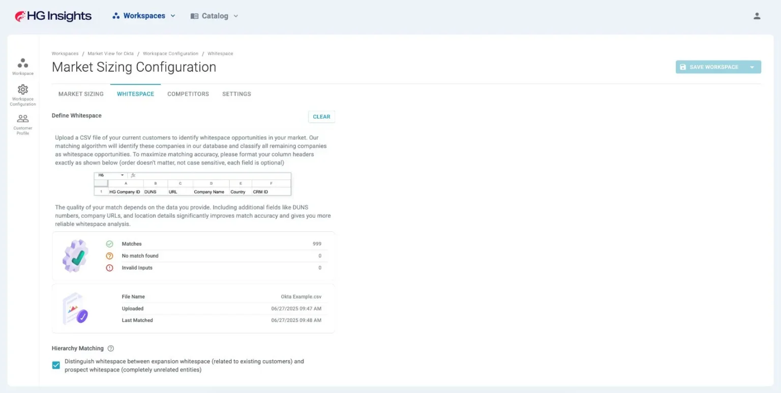
Task: Click the No match found label
Action: pyautogui.click(x=140, y=256)
